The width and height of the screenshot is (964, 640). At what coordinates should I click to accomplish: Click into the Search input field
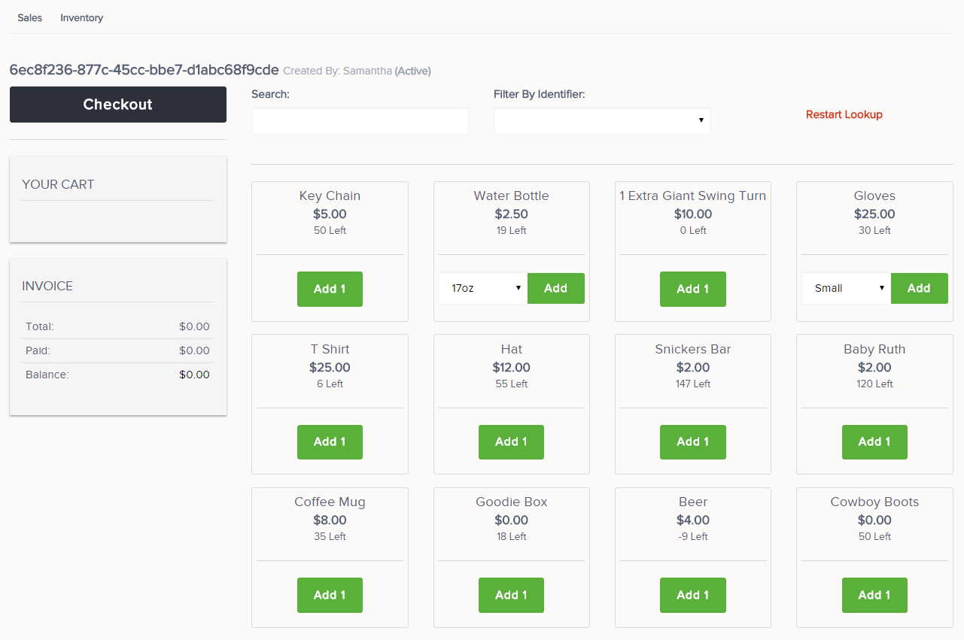click(360, 121)
